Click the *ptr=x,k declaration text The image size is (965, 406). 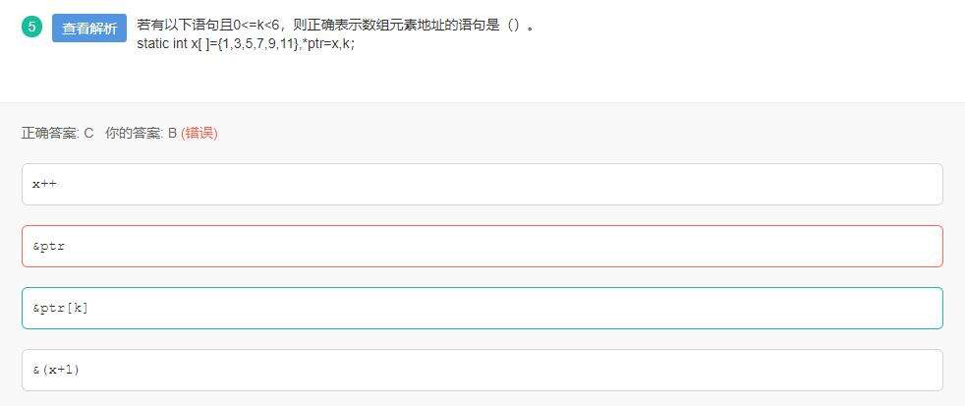click(x=325, y=44)
